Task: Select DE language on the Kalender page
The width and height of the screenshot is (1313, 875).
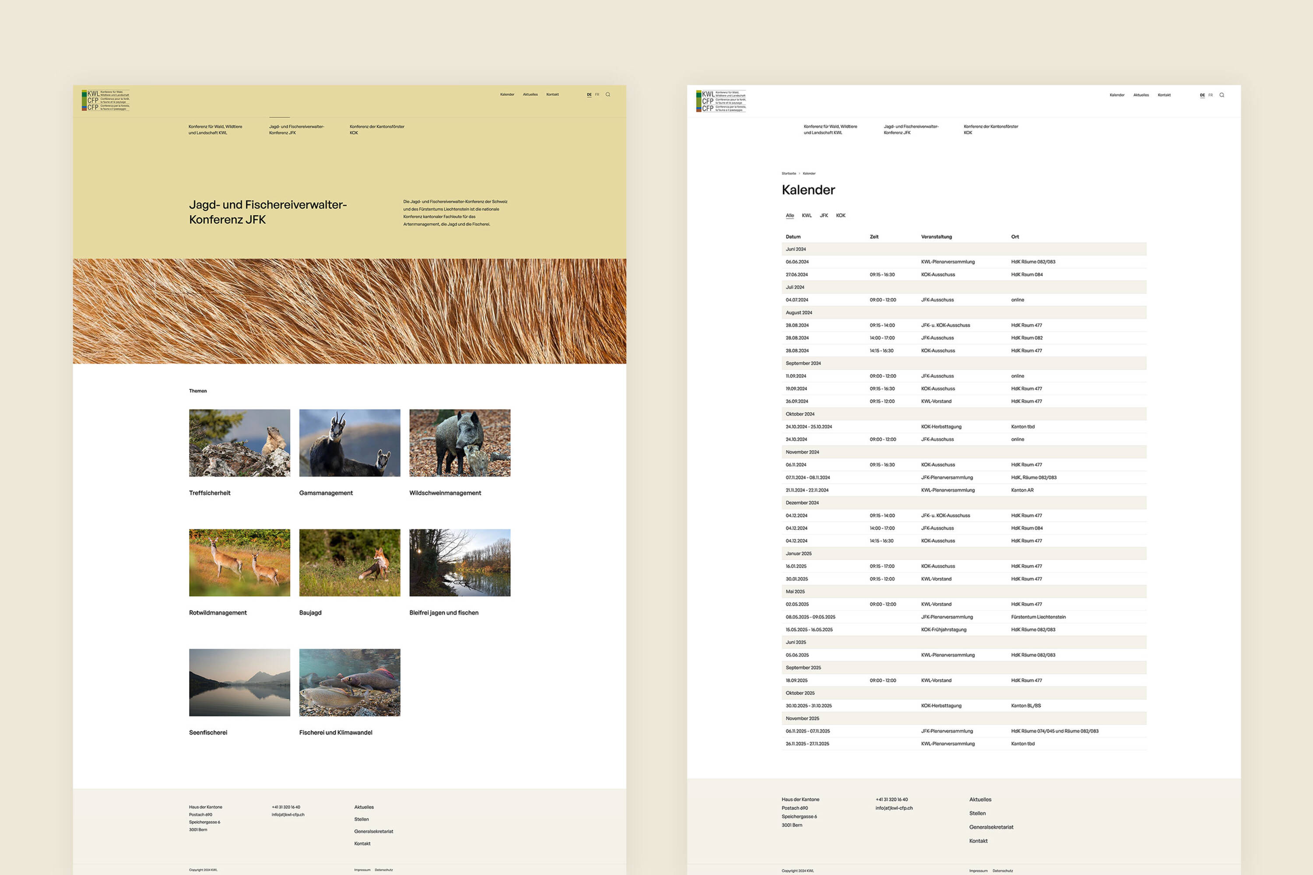Action: (1202, 95)
